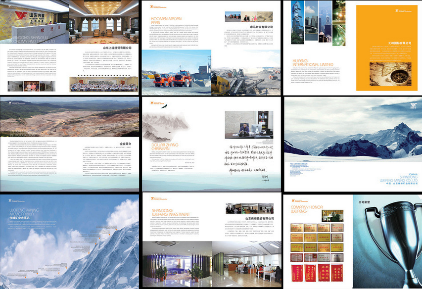Click the heading '公司荣誉'
Viewport: 422px width, 289px height.
tap(365, 202)
